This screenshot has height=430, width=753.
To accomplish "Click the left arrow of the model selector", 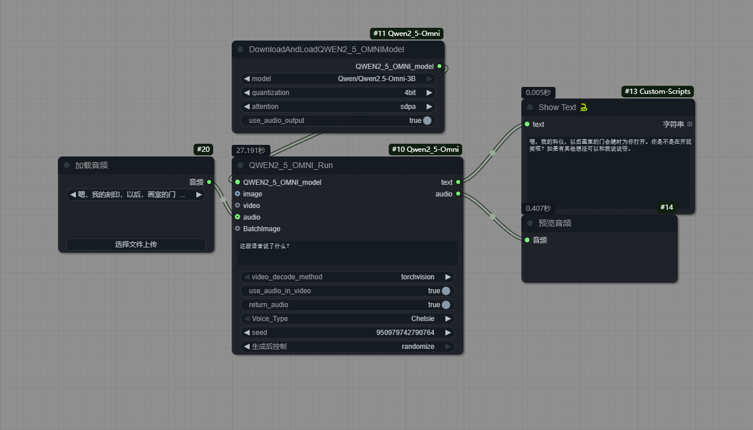I will click(x=247, y=79).
